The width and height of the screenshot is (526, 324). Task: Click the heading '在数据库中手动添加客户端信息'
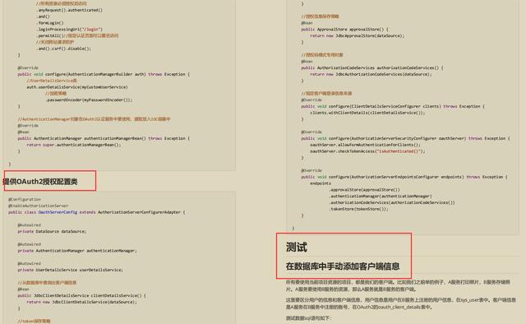343,266
